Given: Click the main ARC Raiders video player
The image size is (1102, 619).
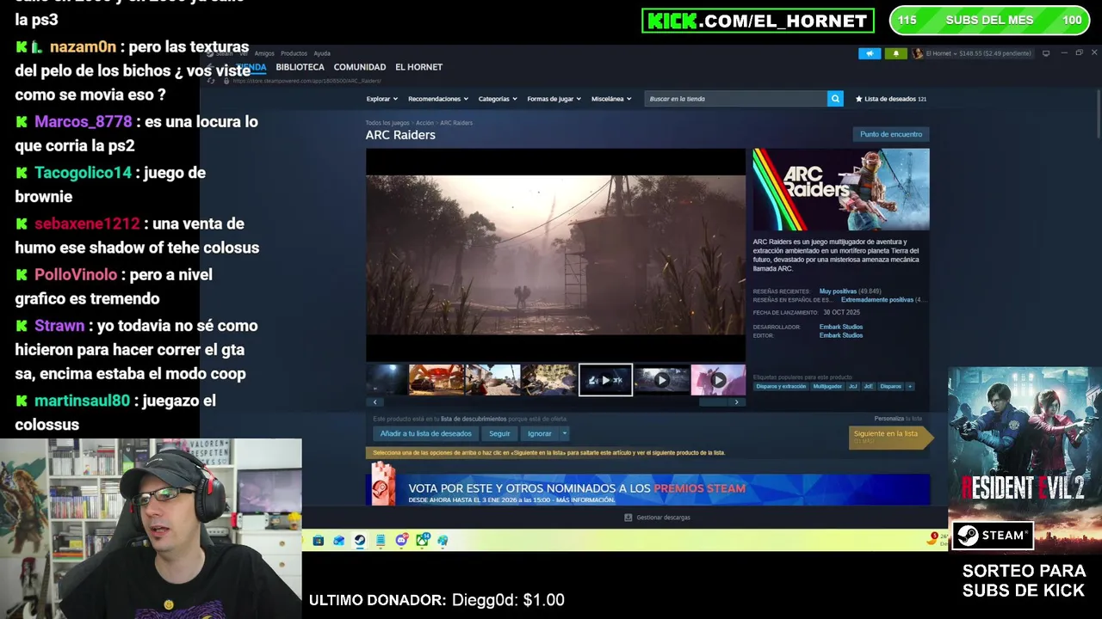Looking at the screenshot, I should click(555, 255).
